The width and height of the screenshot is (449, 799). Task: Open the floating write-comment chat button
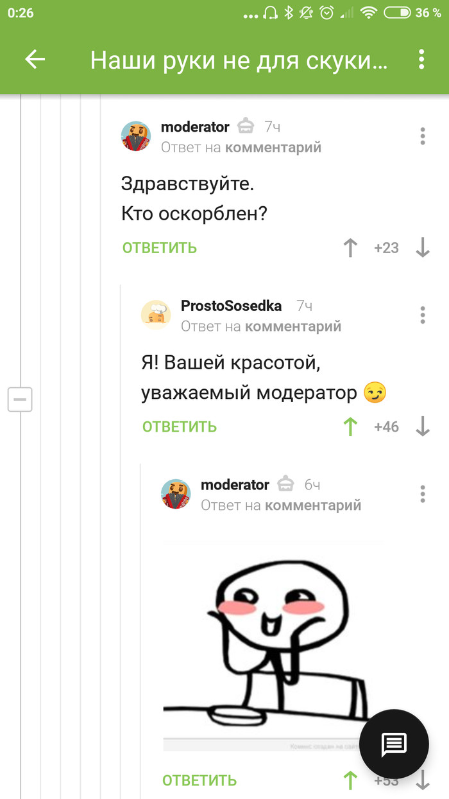pyautogui.click(x=394, y=744)
